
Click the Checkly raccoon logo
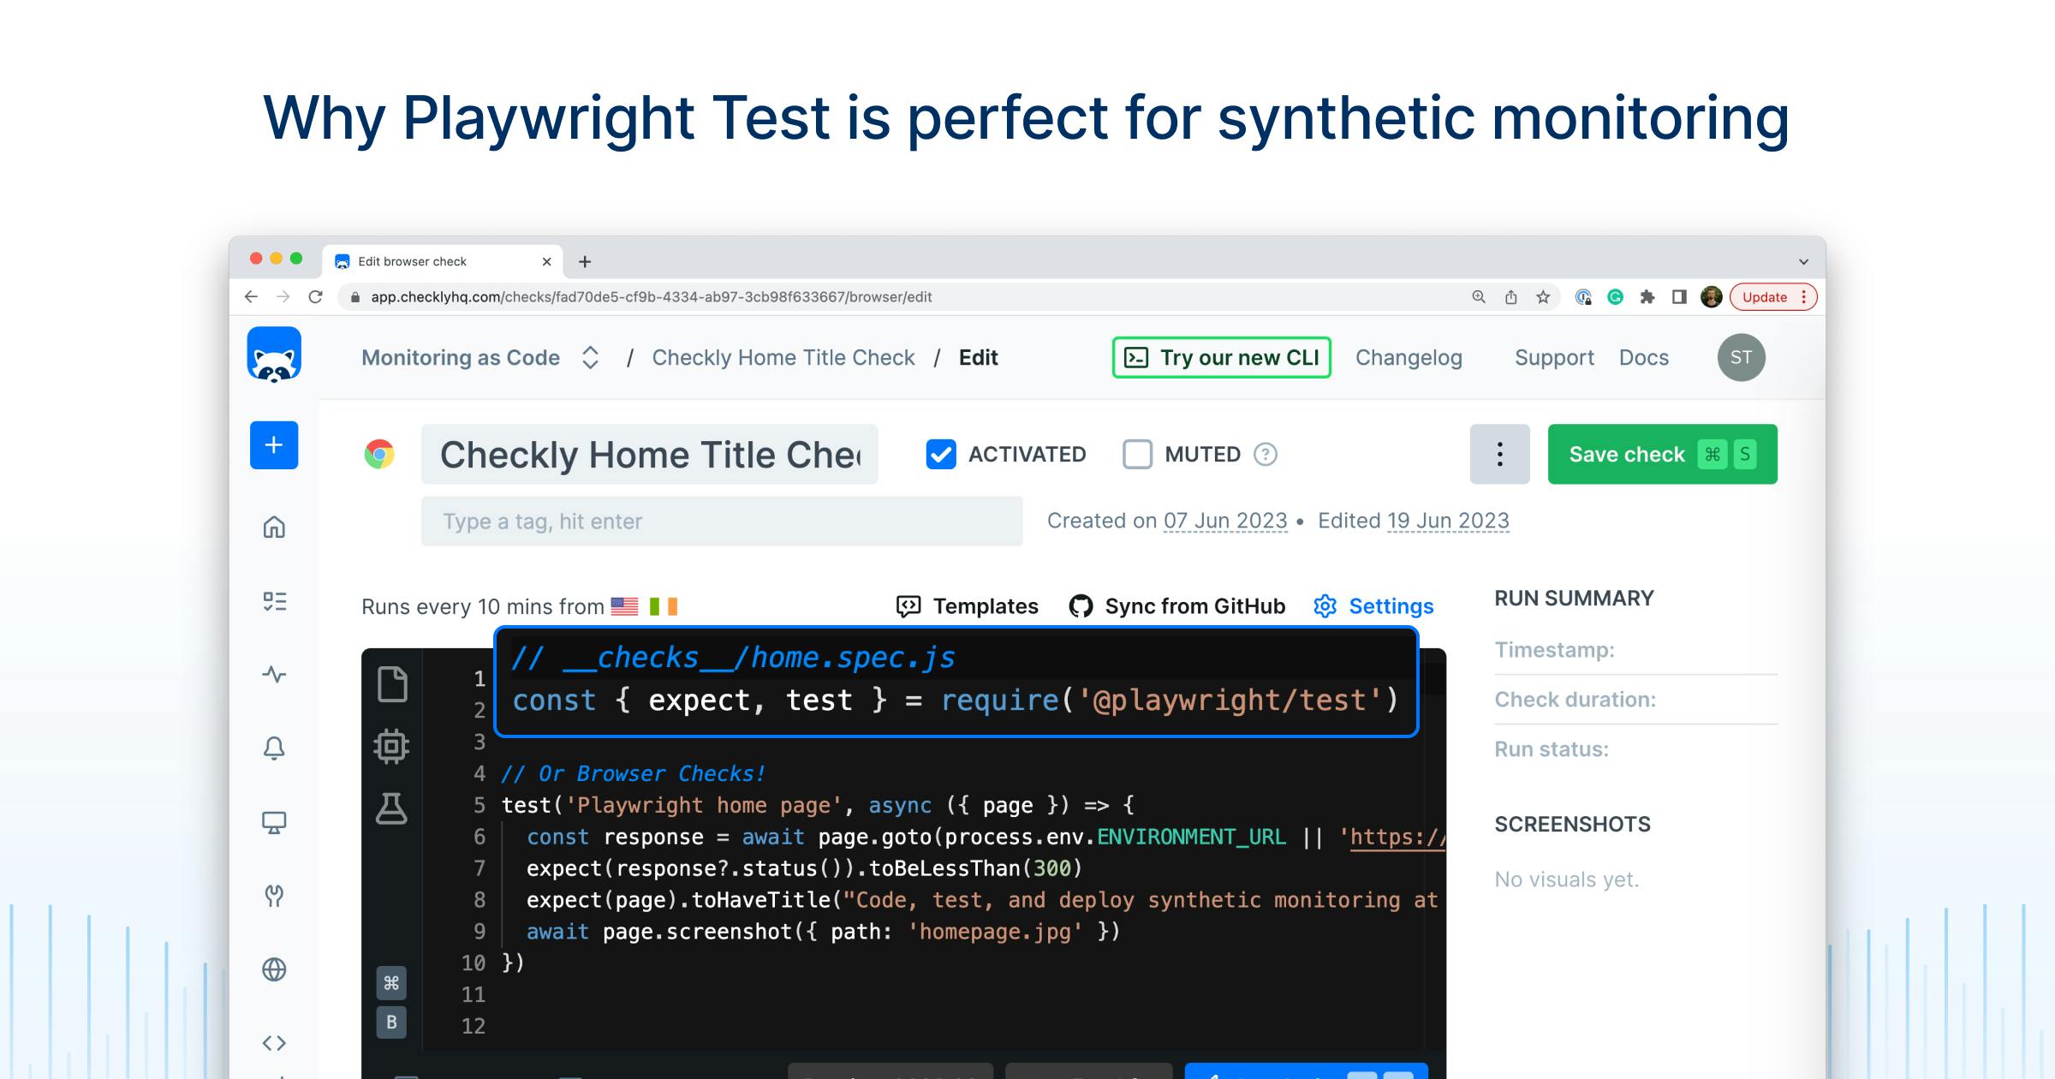275,356
